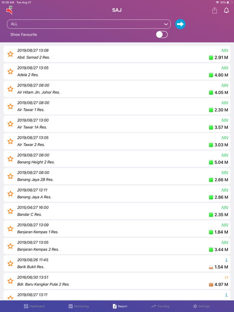Tap the red app logo icon
Viewport: 234px width, 312px height.
coord(9,10)
